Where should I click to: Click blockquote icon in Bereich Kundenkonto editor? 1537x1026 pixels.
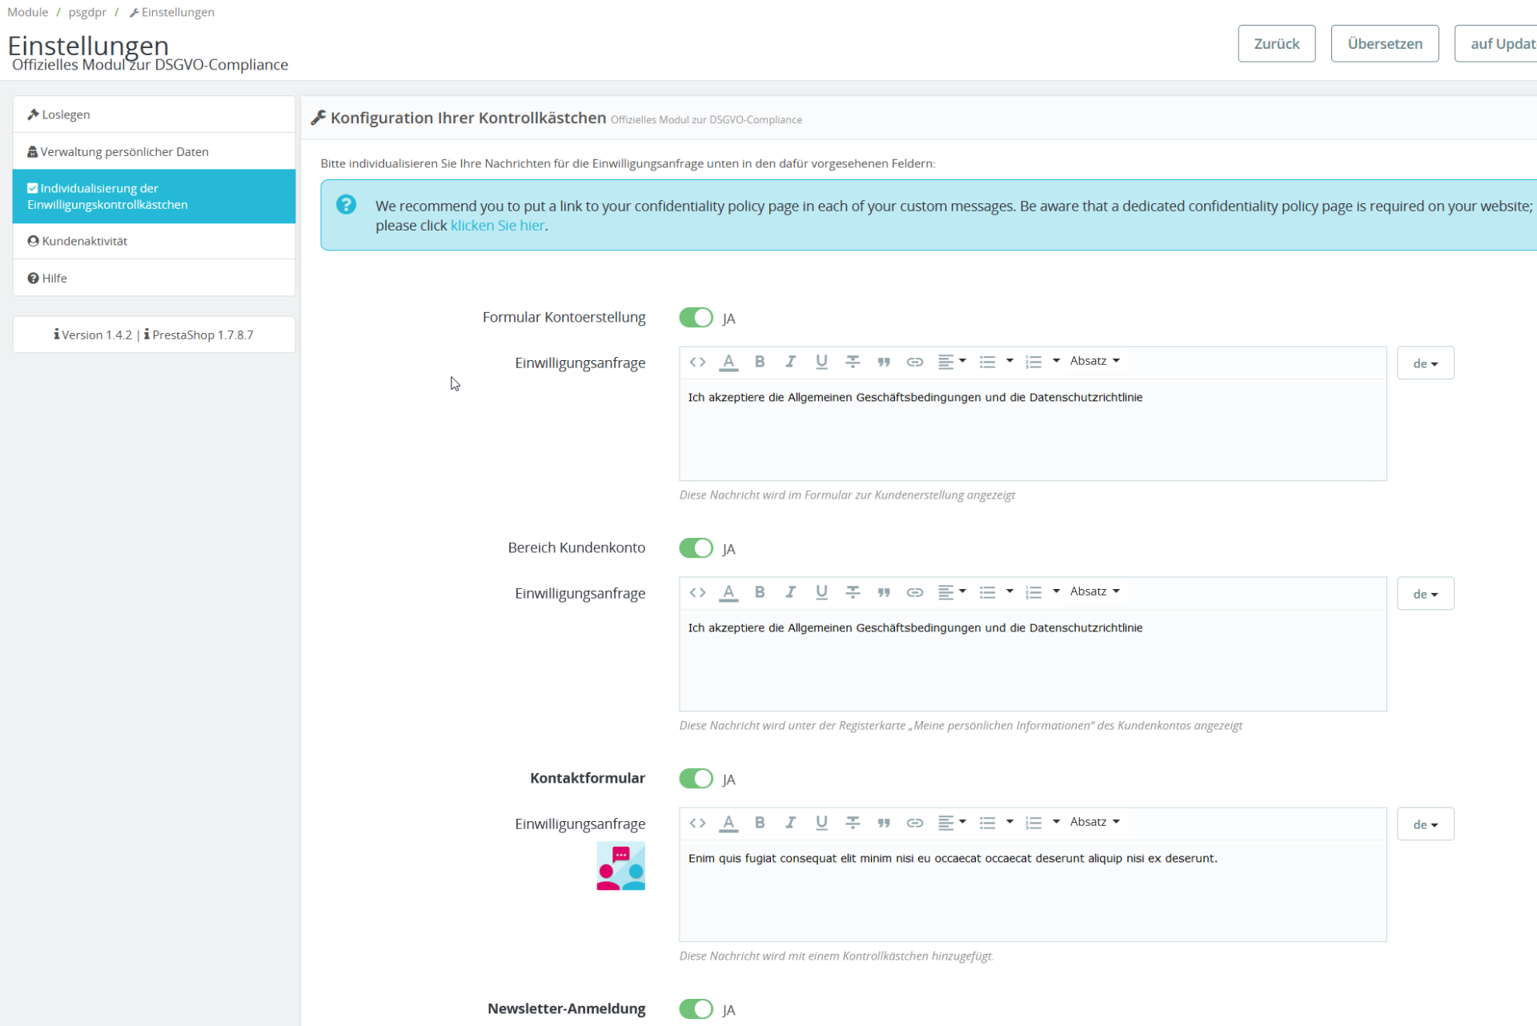point(884,592)
